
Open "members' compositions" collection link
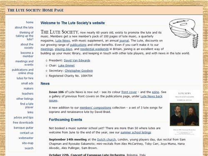coord(95,108)
